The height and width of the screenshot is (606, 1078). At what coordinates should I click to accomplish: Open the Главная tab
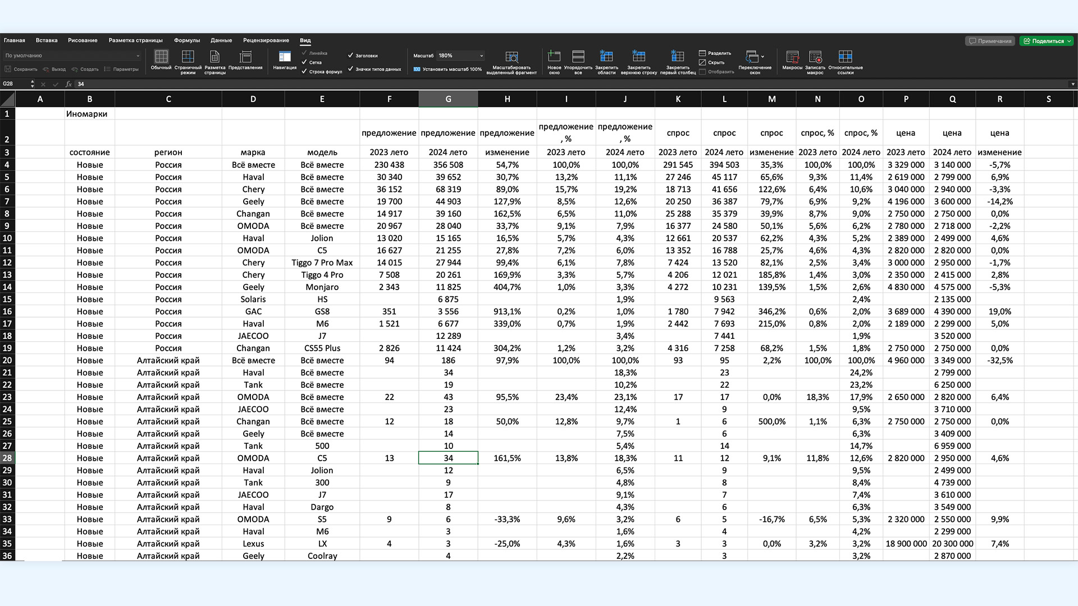click(x=15, y=40)
